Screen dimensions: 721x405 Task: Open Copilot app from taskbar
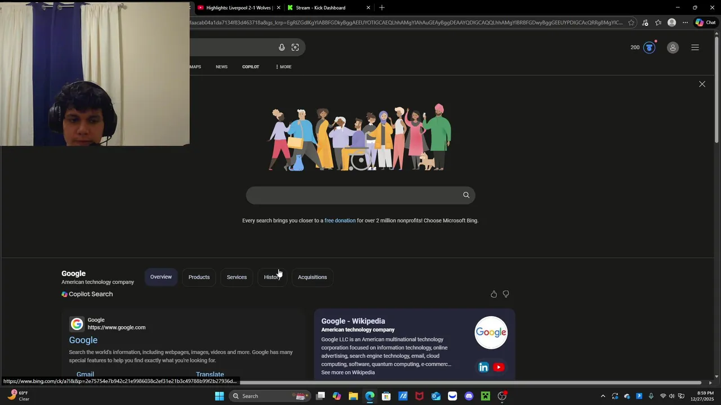click(337, 396)
